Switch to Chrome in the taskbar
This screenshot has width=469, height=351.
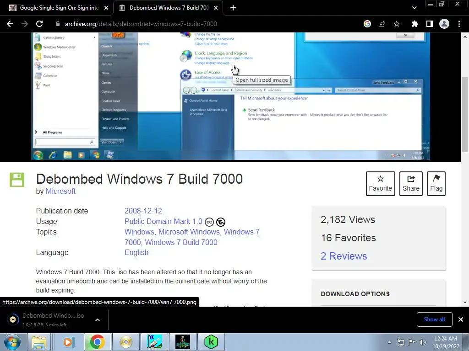tap(97, 342)
